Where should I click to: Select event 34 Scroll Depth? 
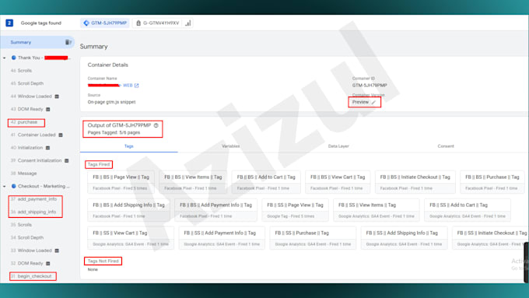tap(27, 237)
